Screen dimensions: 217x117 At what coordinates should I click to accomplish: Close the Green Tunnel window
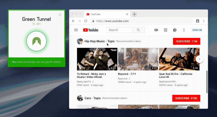click(60, 15)
